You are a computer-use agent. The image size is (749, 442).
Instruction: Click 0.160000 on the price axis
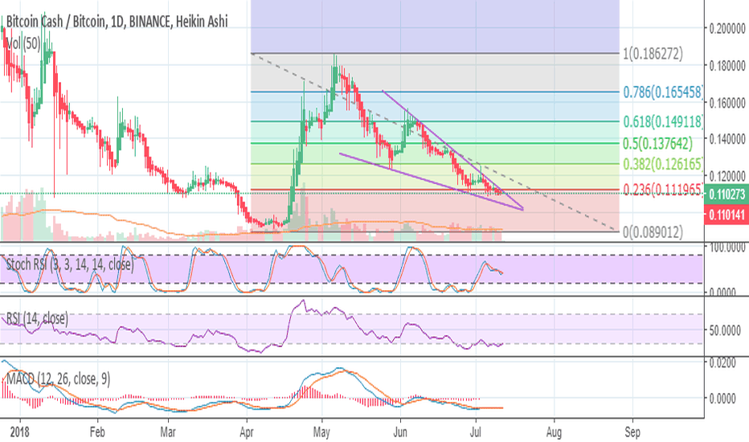(727, 103)
